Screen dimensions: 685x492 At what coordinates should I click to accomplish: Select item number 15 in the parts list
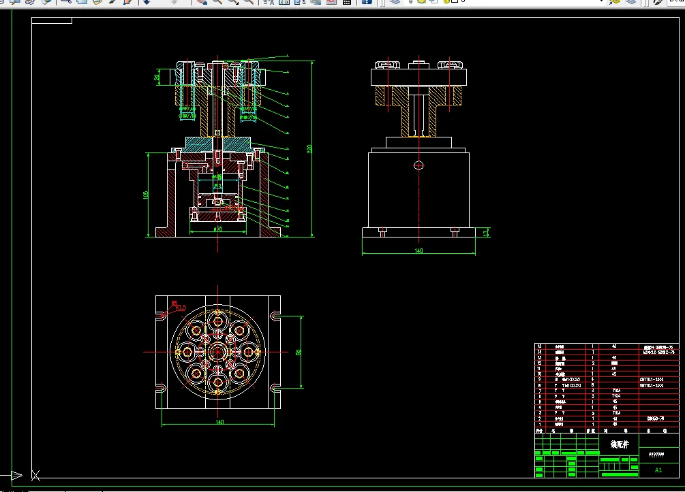(540, 346)
